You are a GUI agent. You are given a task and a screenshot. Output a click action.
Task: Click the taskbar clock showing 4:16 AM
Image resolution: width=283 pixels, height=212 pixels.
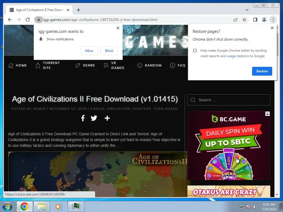[269, 207]
